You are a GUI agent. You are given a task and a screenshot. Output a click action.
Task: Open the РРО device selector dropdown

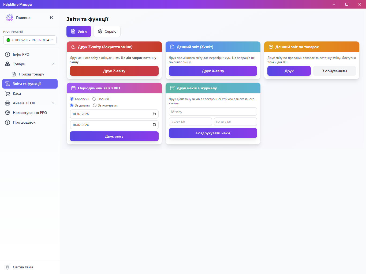tap(30, 40)
